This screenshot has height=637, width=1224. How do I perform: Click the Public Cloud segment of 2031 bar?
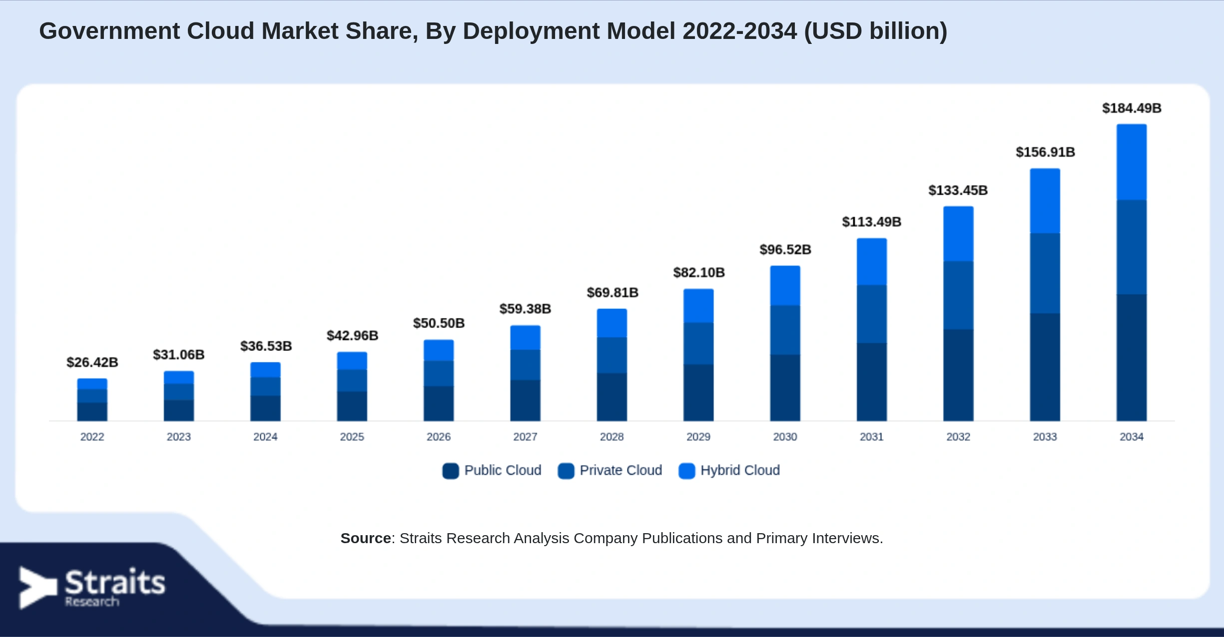click(872, 382)
